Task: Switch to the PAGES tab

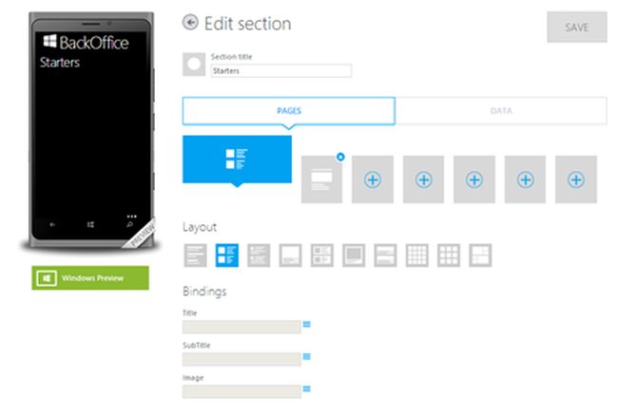Action: point(288,111)
